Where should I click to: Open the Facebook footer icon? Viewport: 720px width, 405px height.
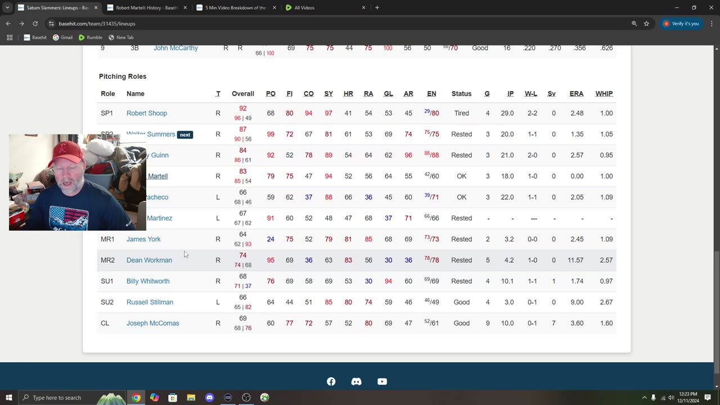[331, 381]
